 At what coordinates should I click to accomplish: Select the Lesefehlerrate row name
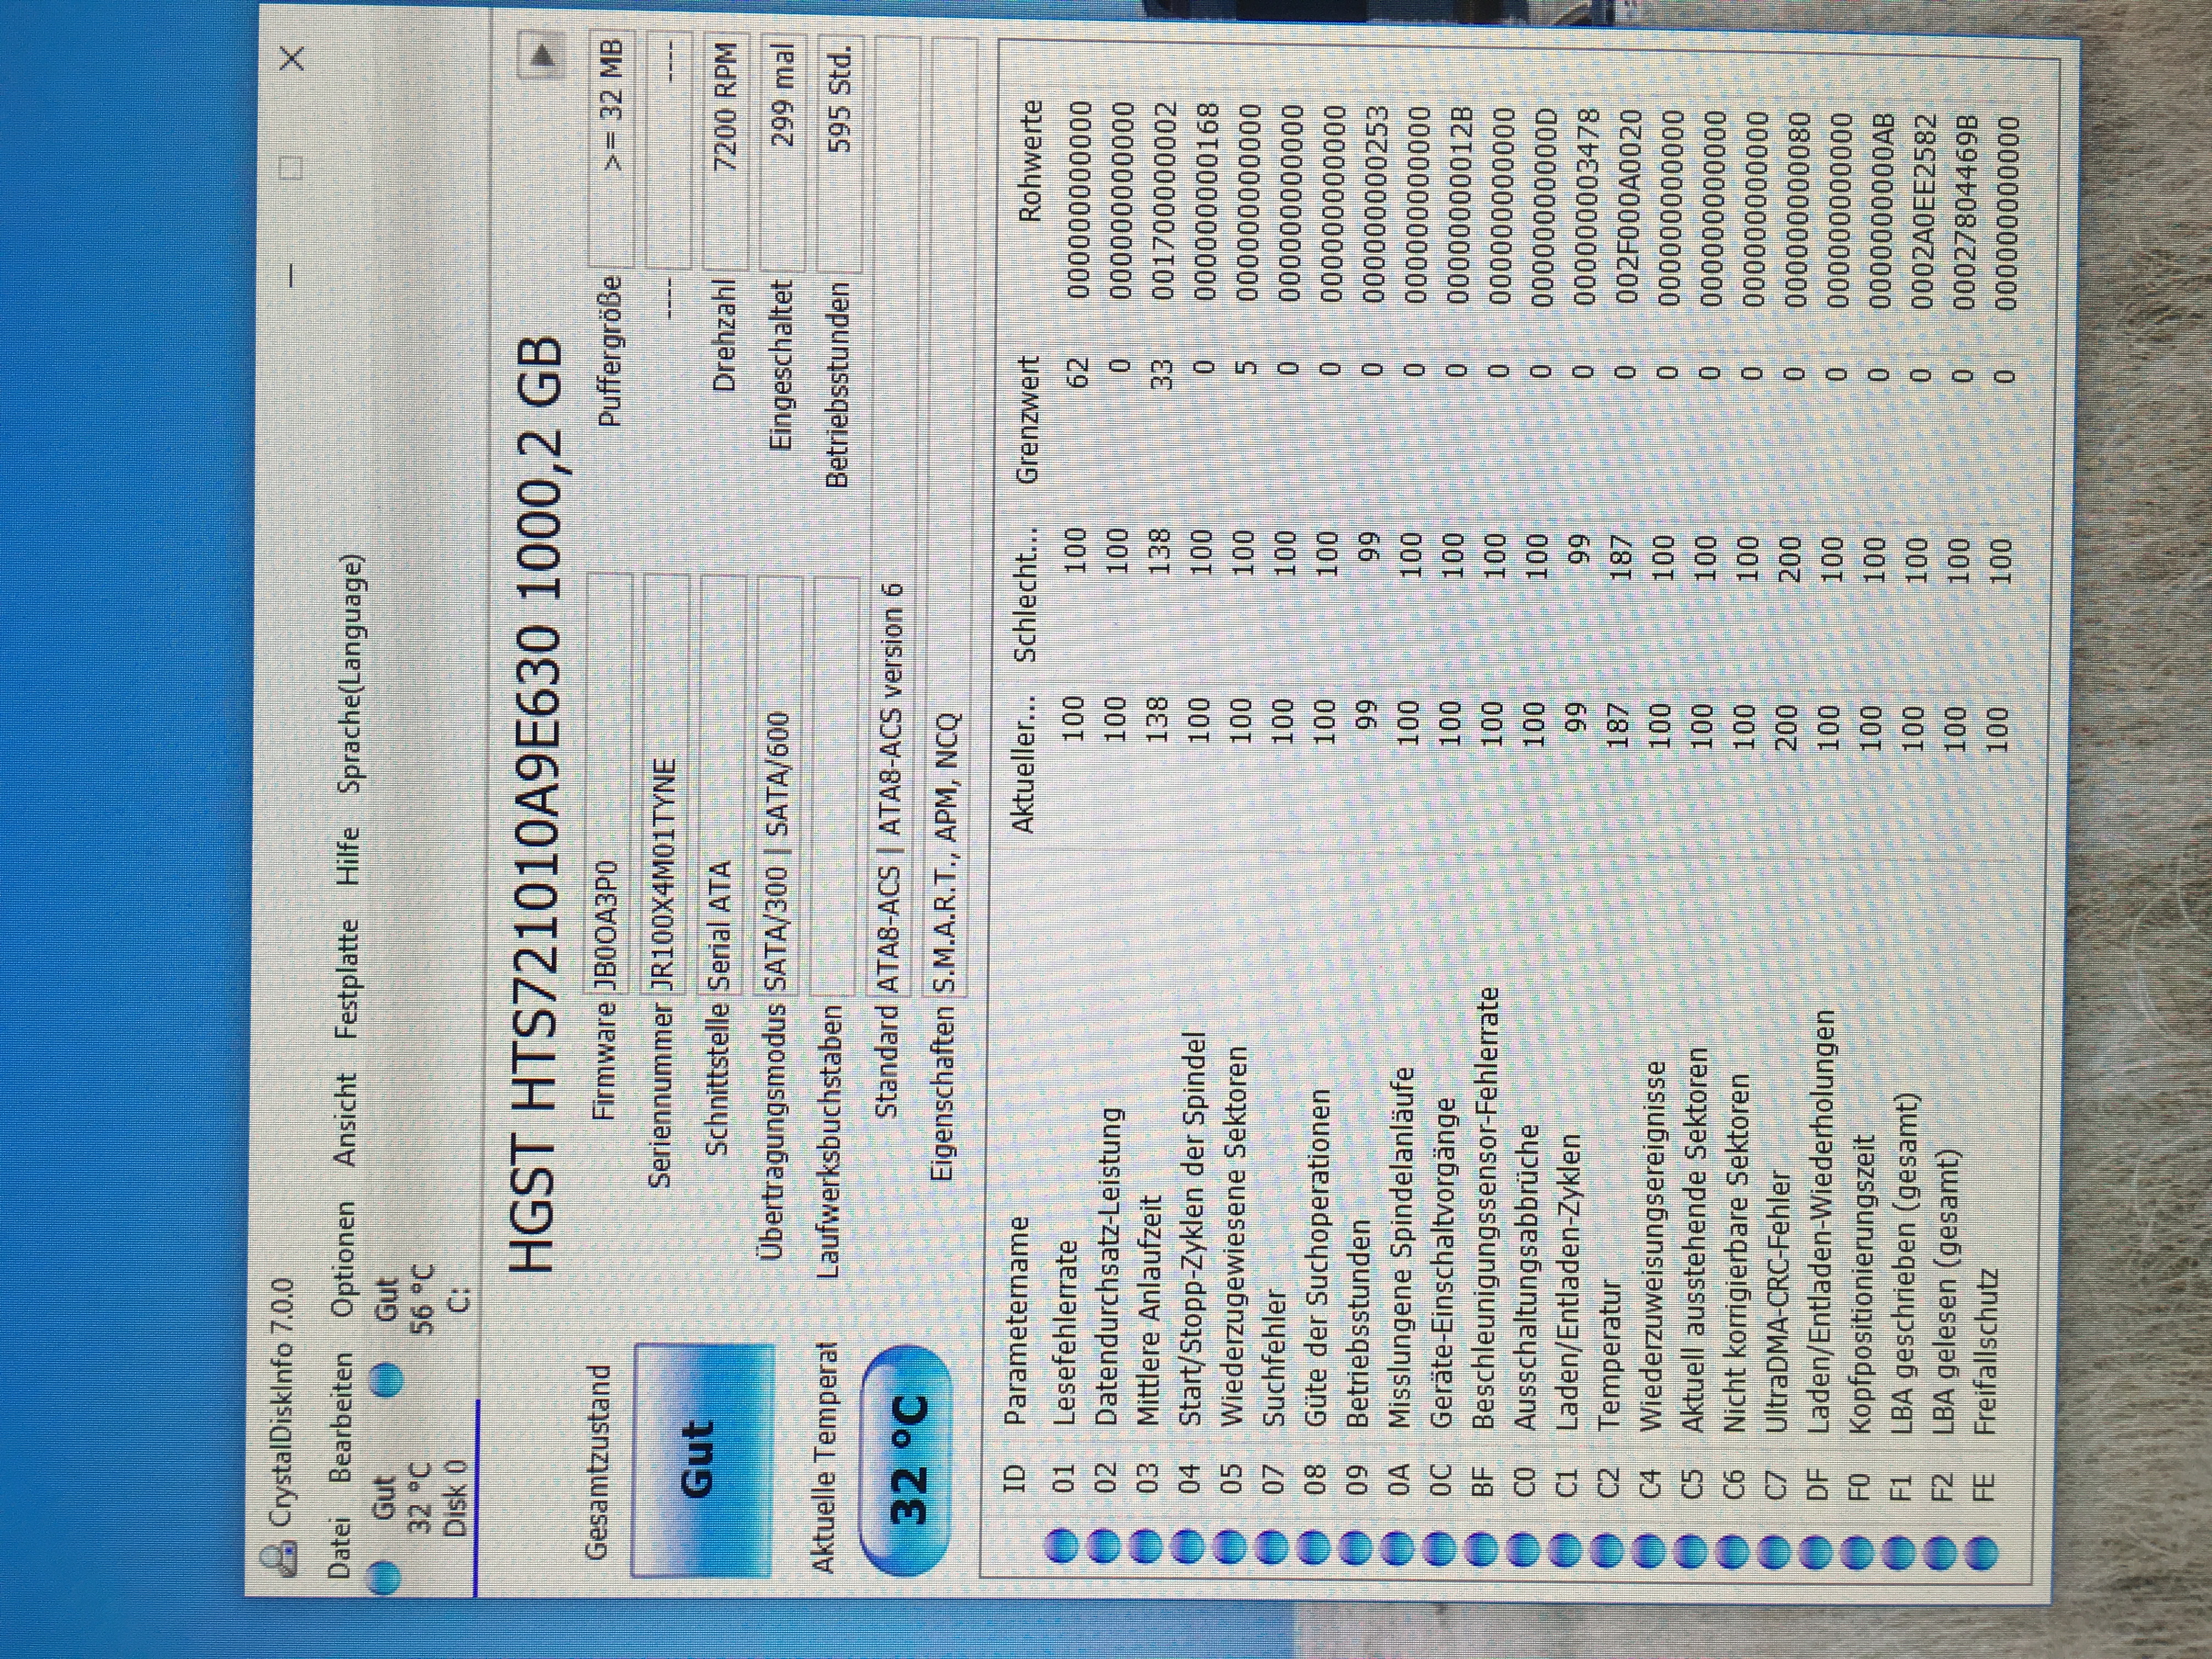click(x=1064, y=1332)
